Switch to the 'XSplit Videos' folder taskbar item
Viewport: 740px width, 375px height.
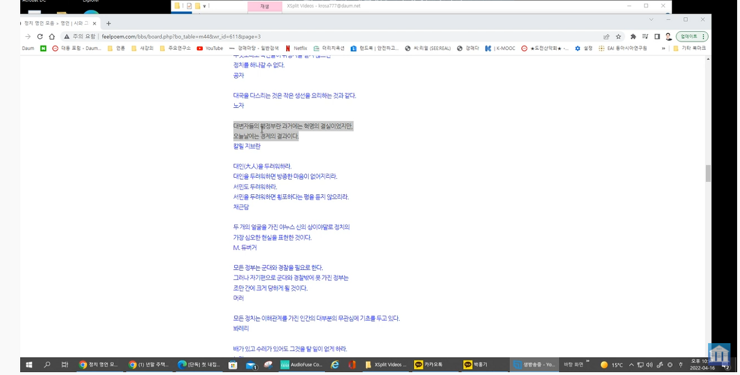coord(386,365)
